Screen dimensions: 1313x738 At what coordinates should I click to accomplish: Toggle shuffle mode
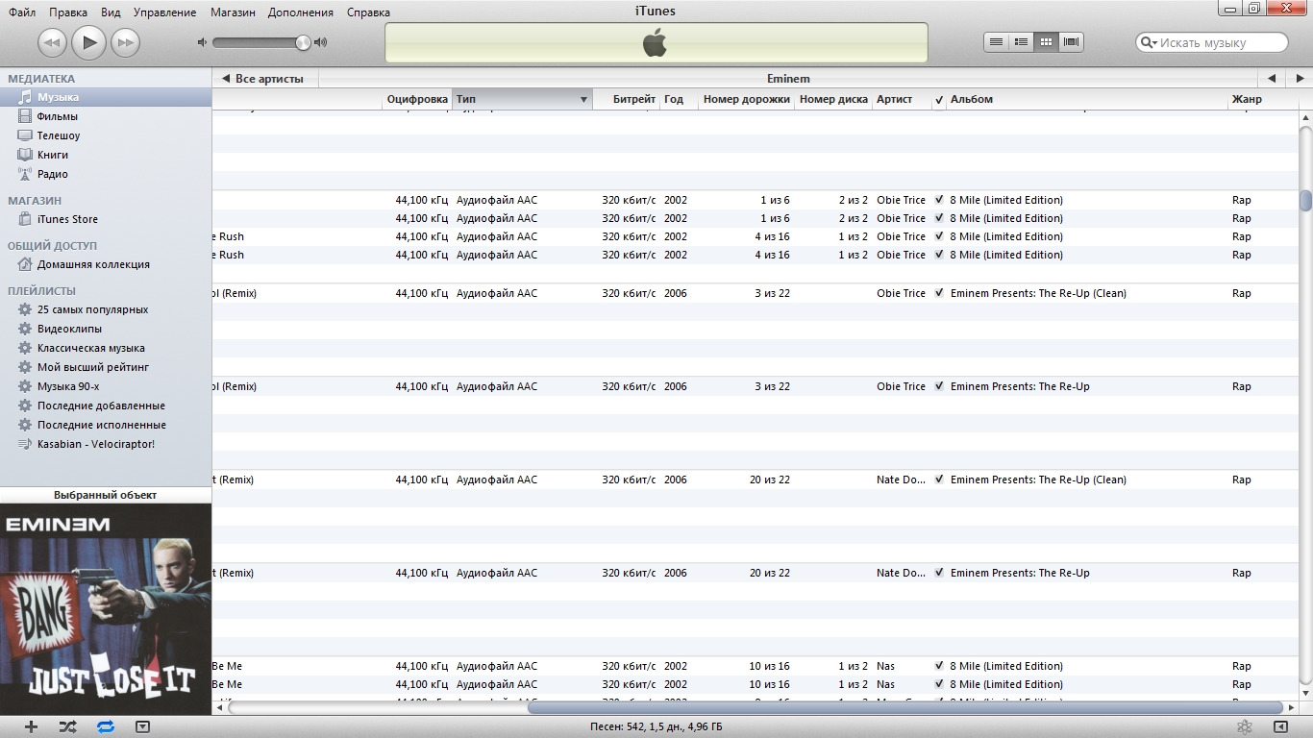click(67, 727)
